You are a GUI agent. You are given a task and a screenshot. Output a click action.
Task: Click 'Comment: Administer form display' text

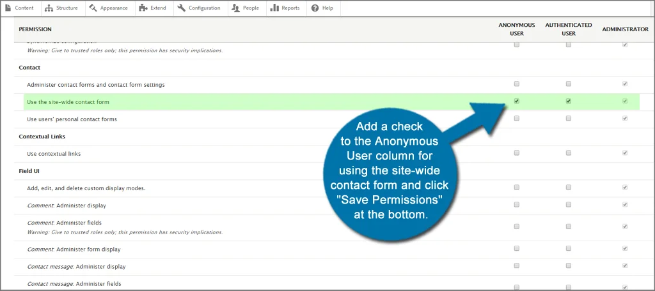[74, 250]
